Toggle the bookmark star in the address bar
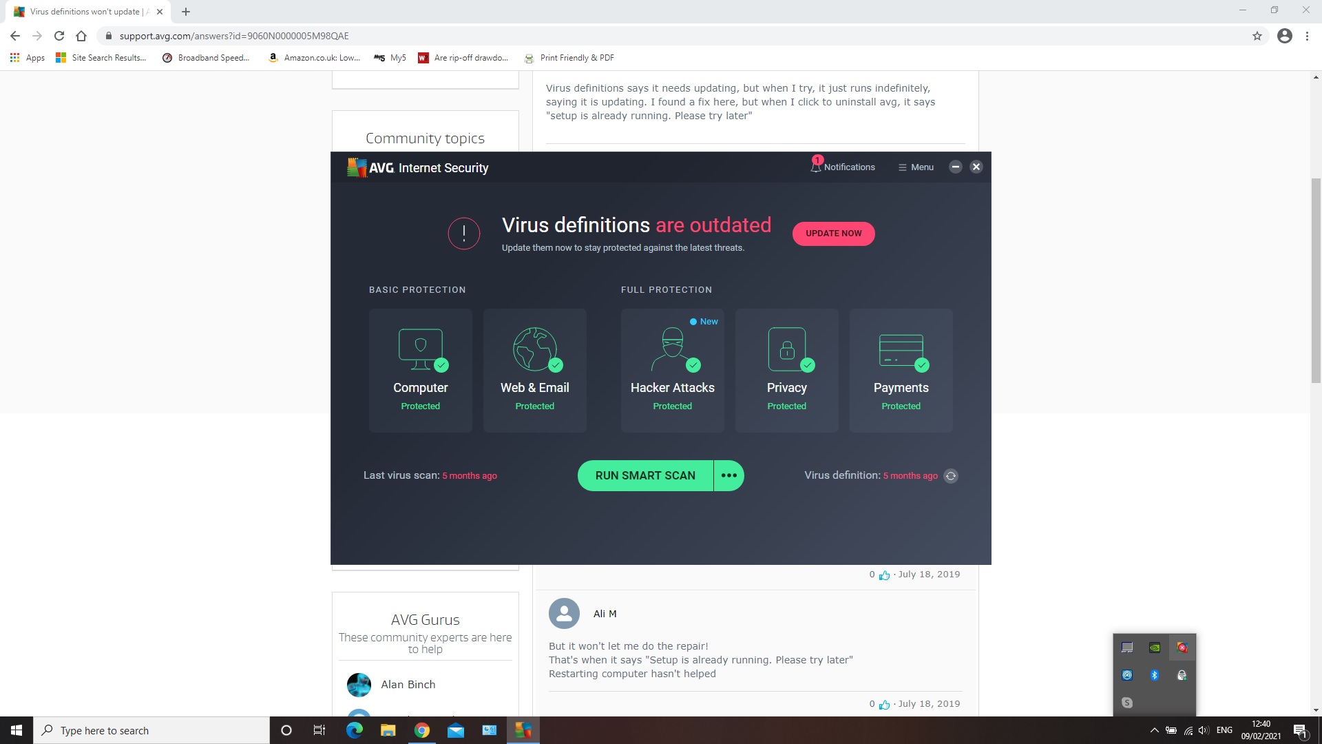 [1258, 36]
